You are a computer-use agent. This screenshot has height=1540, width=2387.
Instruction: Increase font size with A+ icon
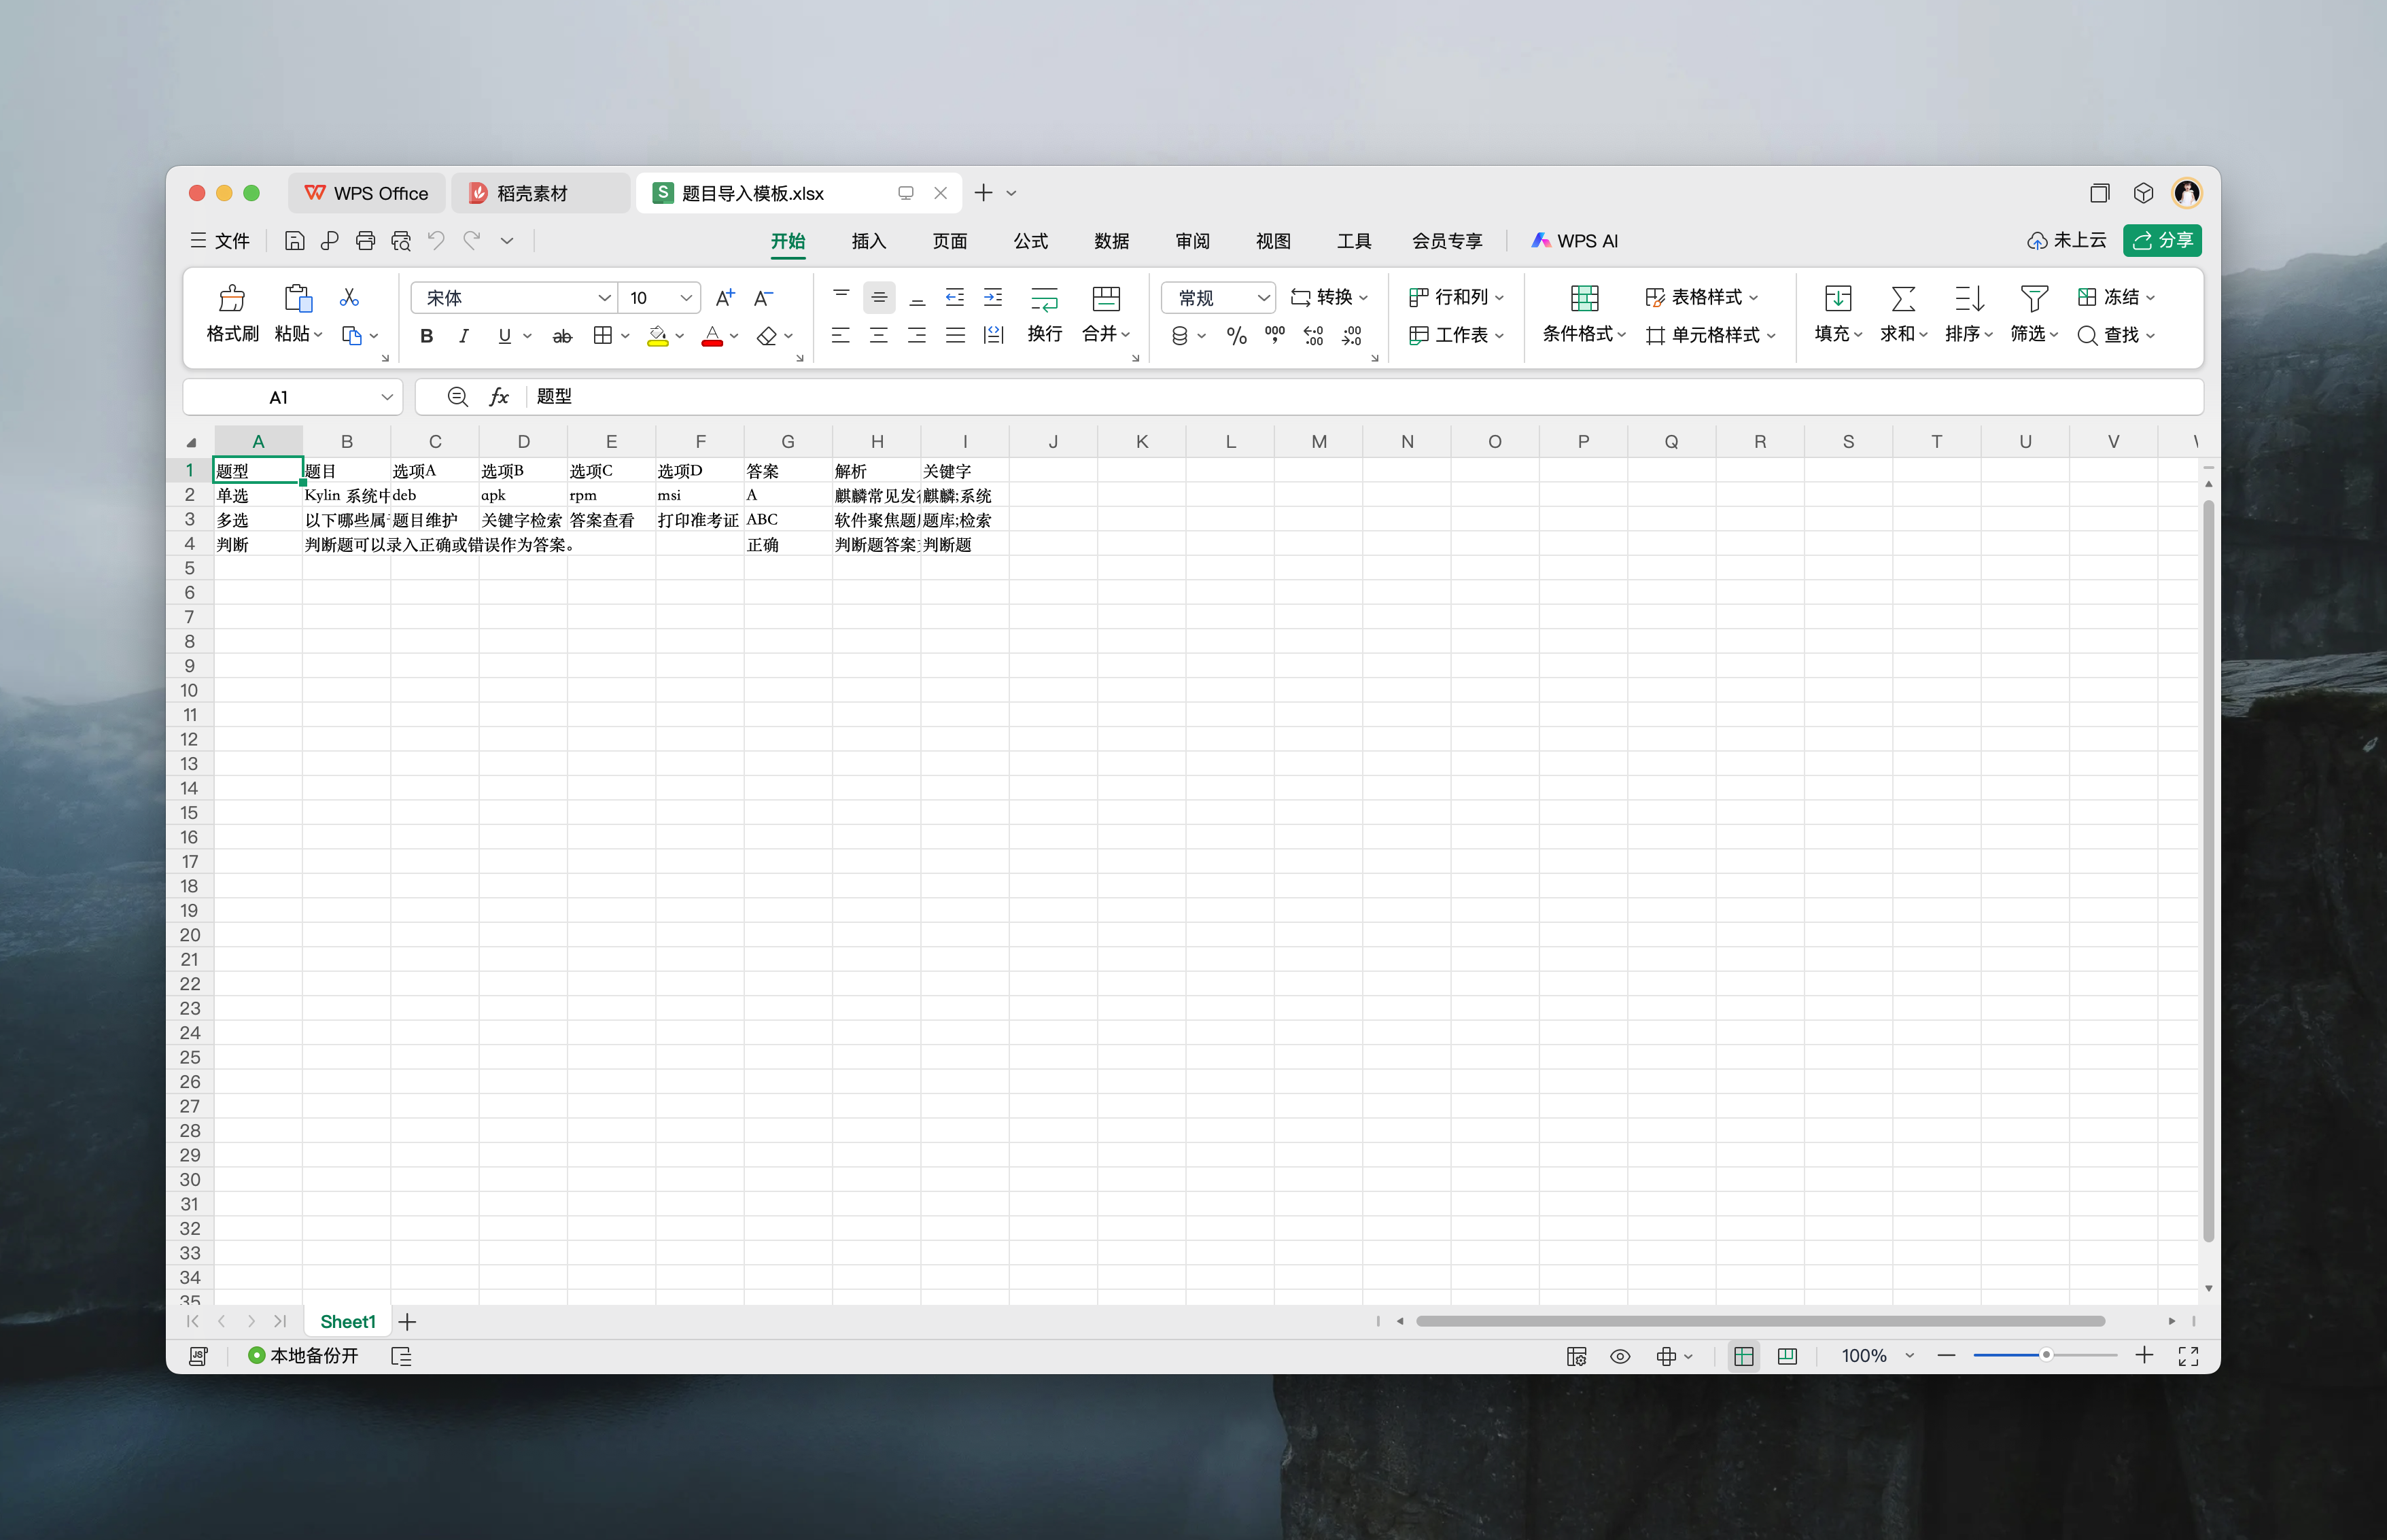725,297
